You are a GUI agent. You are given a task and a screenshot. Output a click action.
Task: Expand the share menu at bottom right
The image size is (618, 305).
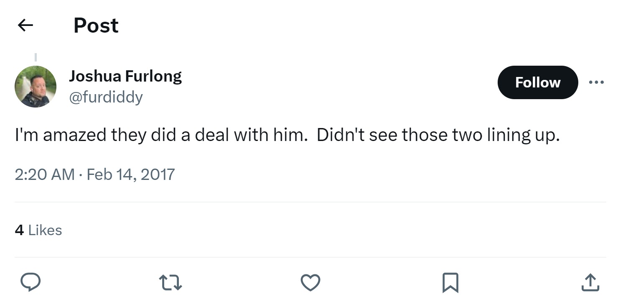pos(590,282)
